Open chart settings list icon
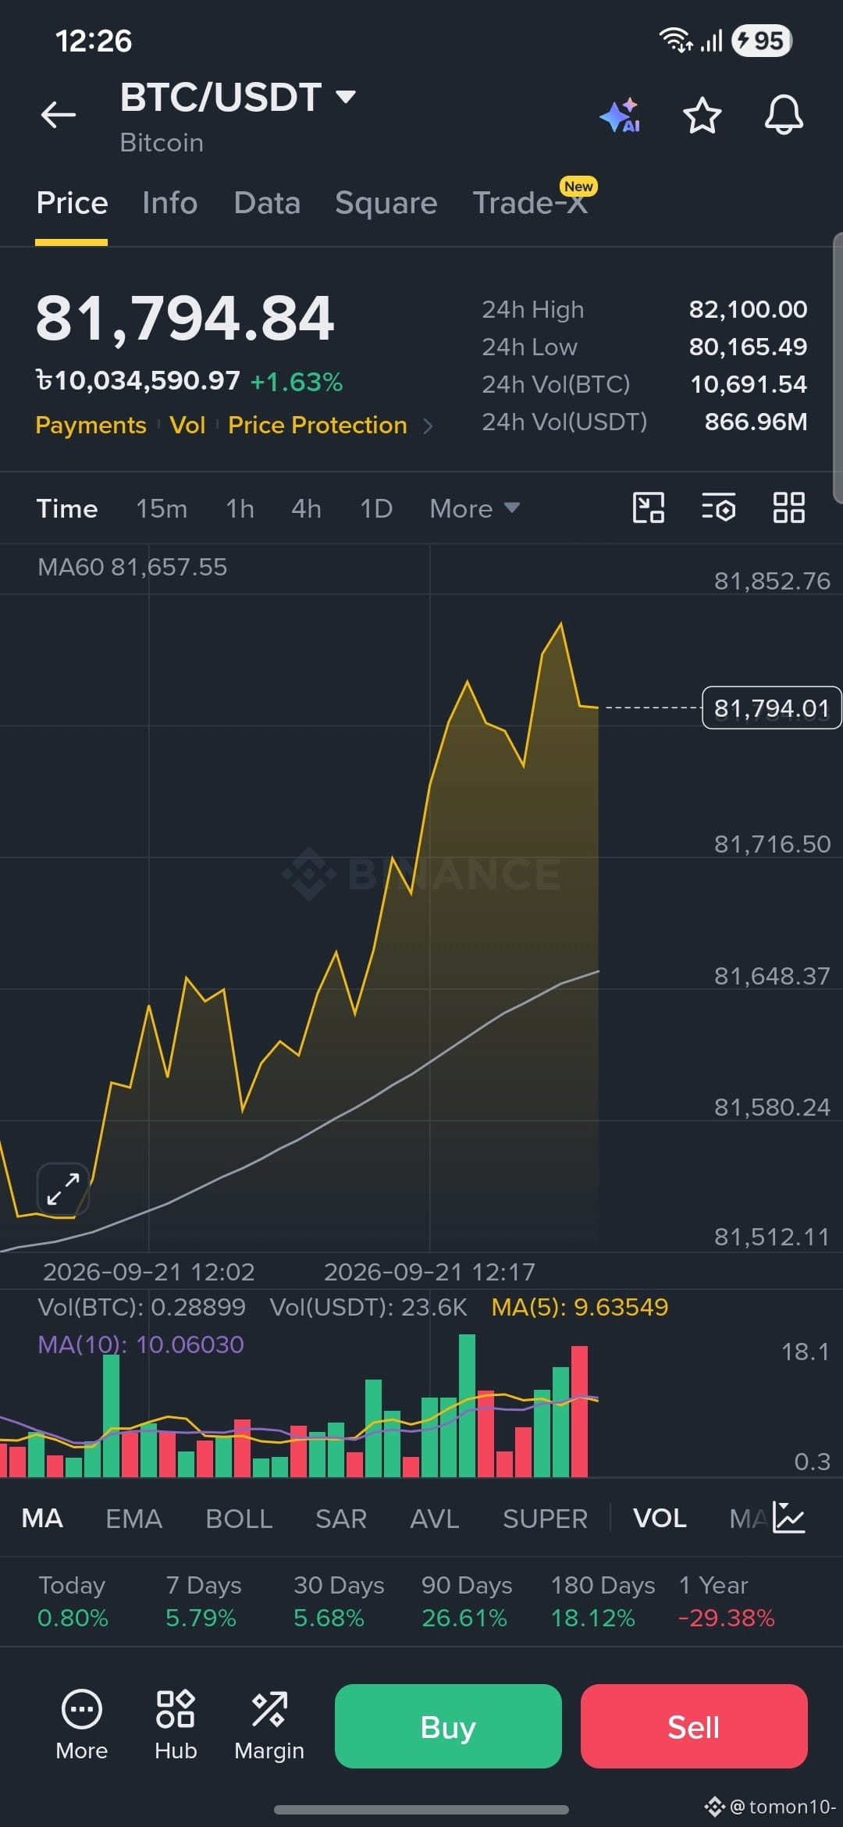The image size is (843, 1827). pyautogui.click(x=718, y=508)
